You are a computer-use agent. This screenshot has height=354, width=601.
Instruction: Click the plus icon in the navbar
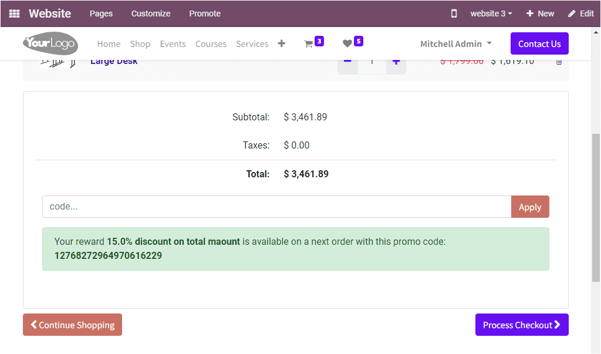[x=281, y=43]
